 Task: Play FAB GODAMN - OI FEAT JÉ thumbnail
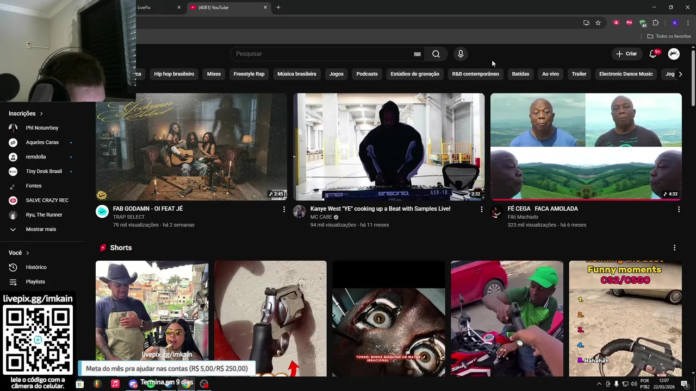191,147
